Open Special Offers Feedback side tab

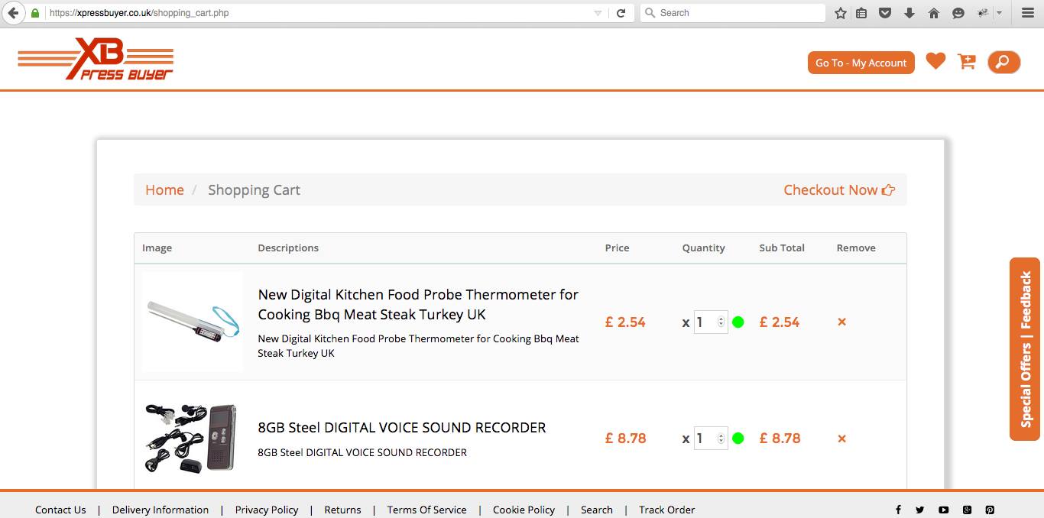1026,349
